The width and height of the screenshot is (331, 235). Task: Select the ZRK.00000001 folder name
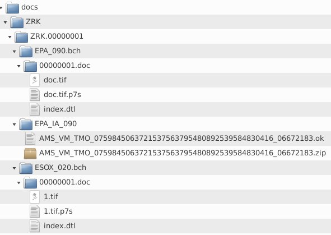tap(57, 36)
